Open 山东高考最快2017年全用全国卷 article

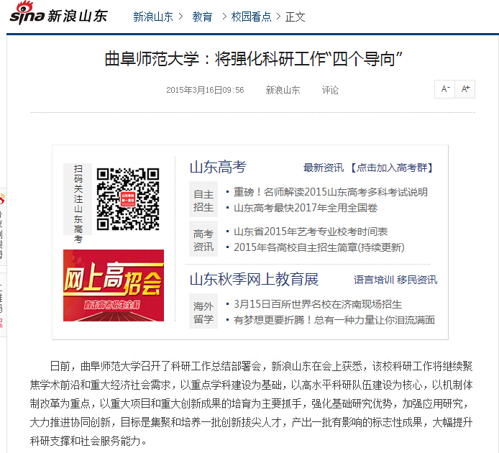pos(306,208)
